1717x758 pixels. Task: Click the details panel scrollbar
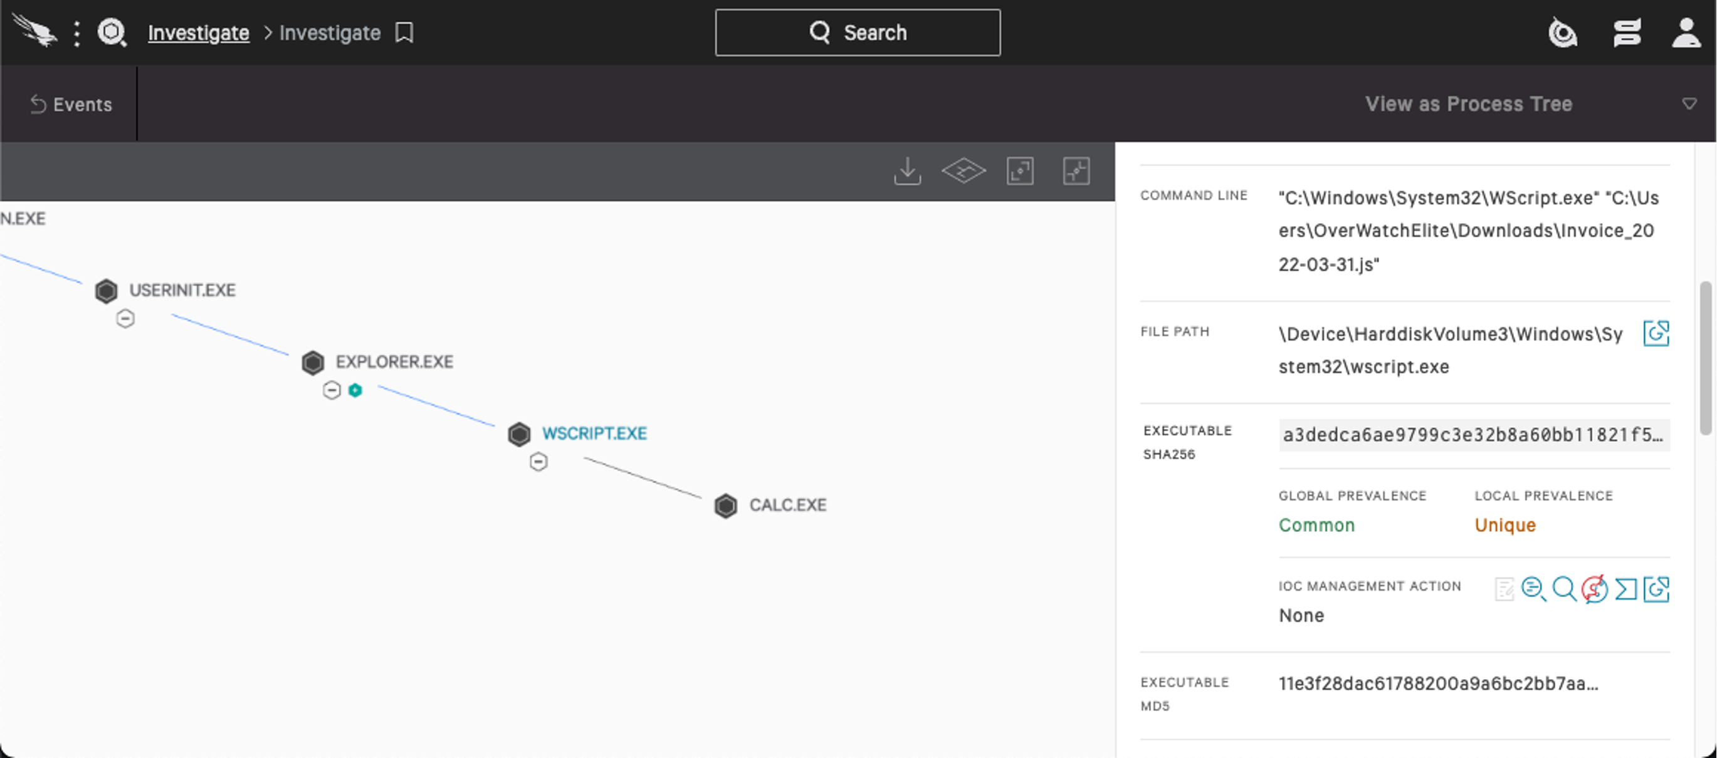pyautogui.click(x=1706, y=358)
